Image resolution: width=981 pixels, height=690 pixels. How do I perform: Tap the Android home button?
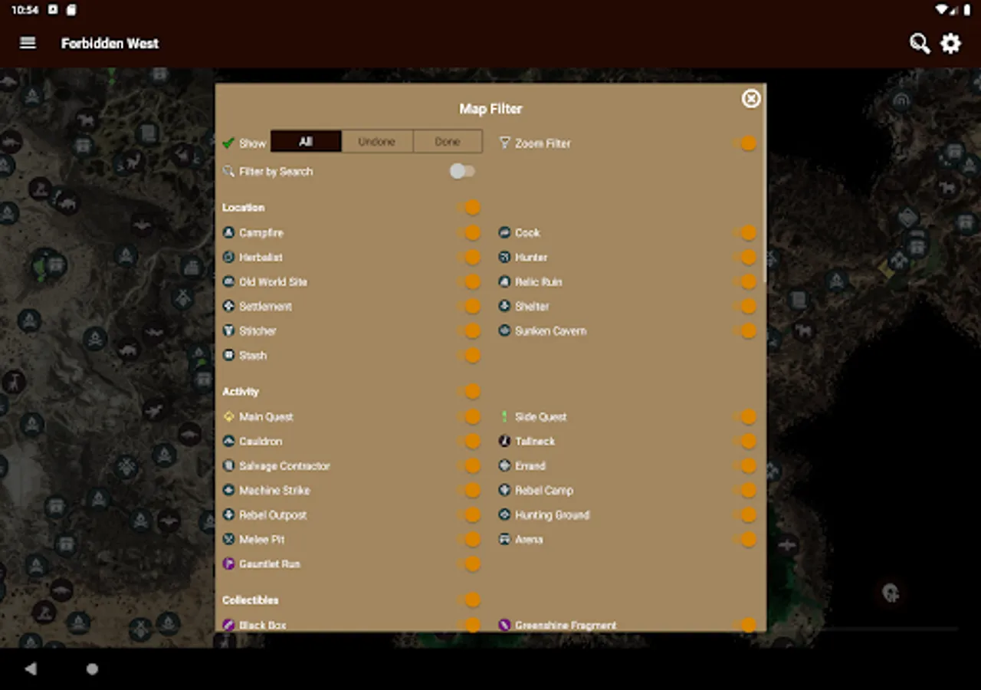(x=92, y=669)
